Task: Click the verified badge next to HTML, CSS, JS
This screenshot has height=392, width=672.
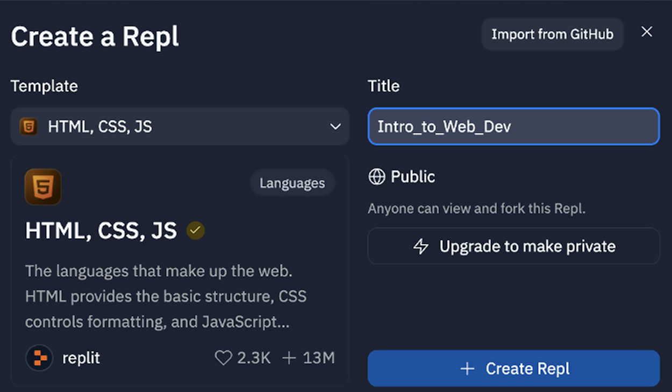Action: click(x=196, y=231)
